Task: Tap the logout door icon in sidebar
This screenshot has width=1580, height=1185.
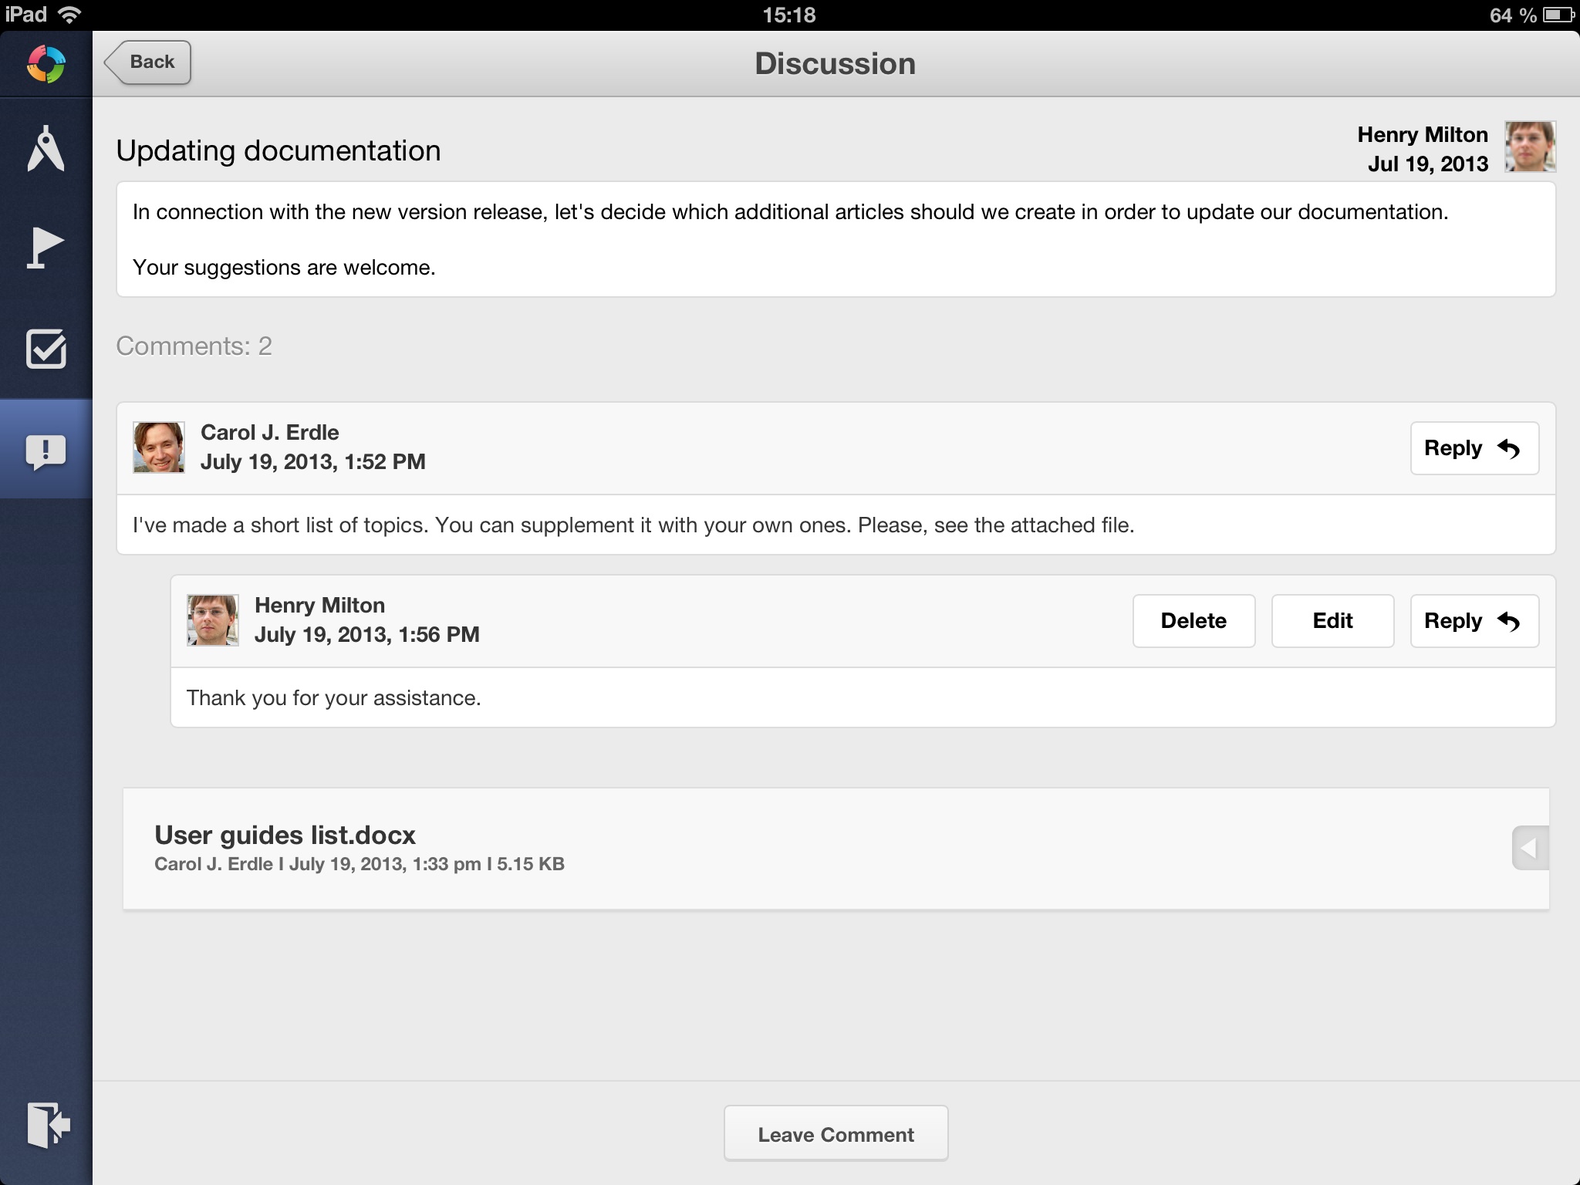Action: pyautogui.click(x=48, y=1125)
